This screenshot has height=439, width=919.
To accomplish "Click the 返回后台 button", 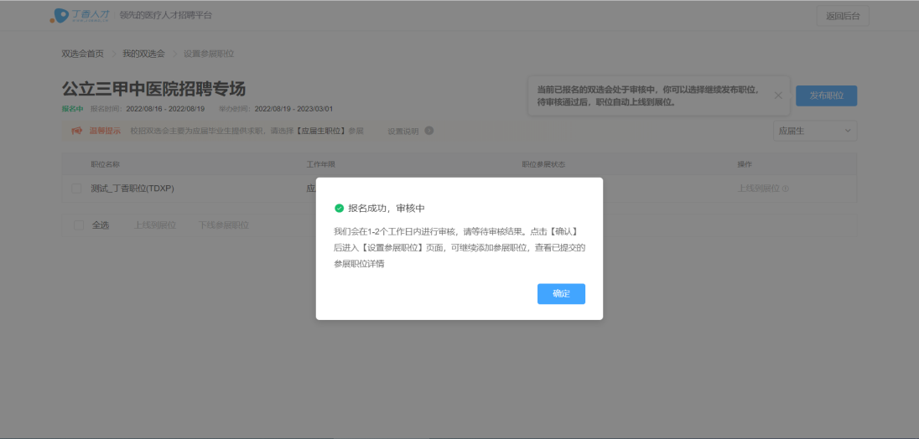I will 842,16.
